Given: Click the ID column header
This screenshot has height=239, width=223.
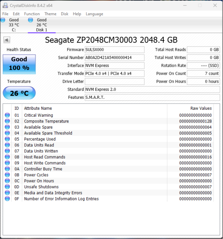Looking at the screenshot, I should (17, 108).
